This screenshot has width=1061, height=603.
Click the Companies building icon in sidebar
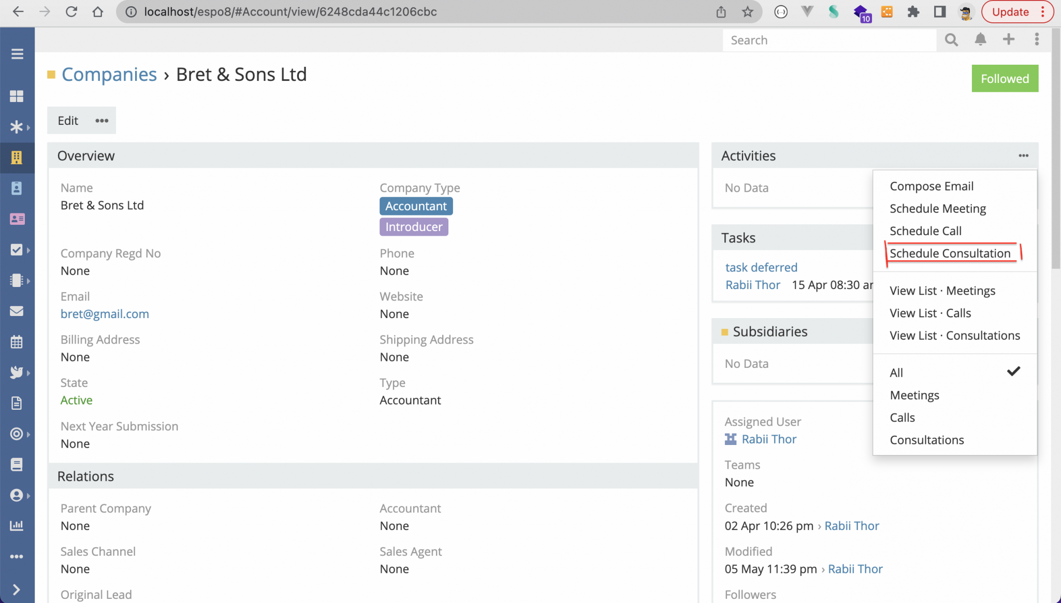coord(17,157)
